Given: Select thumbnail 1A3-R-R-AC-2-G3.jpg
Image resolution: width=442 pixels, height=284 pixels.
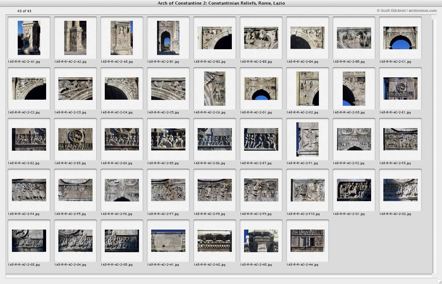Looking at the screenshot, I should click(29, 241).
